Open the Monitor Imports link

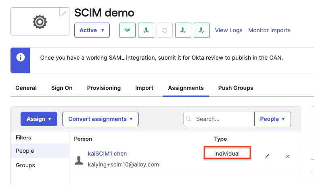pos(269,30)
